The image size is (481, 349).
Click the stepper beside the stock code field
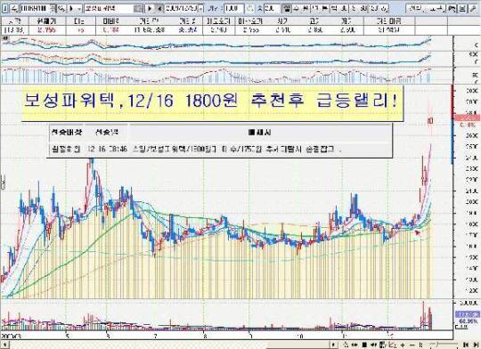pos(53,8)
